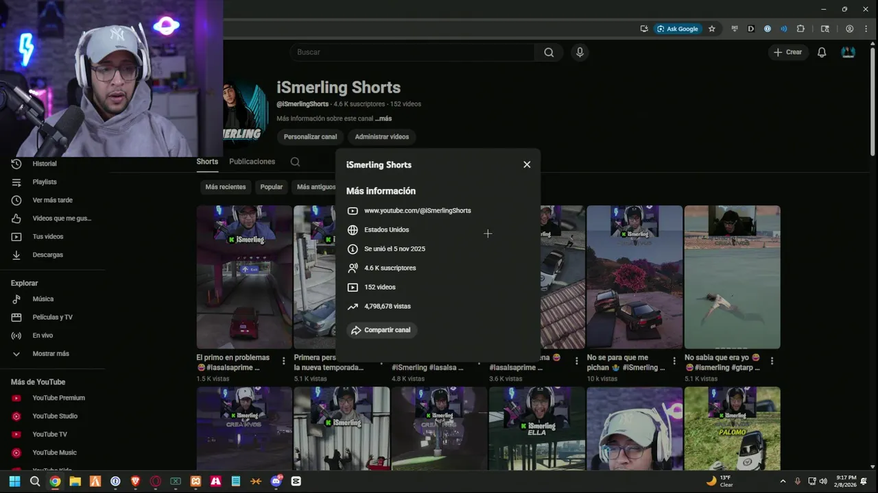Start voice search with microphone icon

click(x=580, y=52)
